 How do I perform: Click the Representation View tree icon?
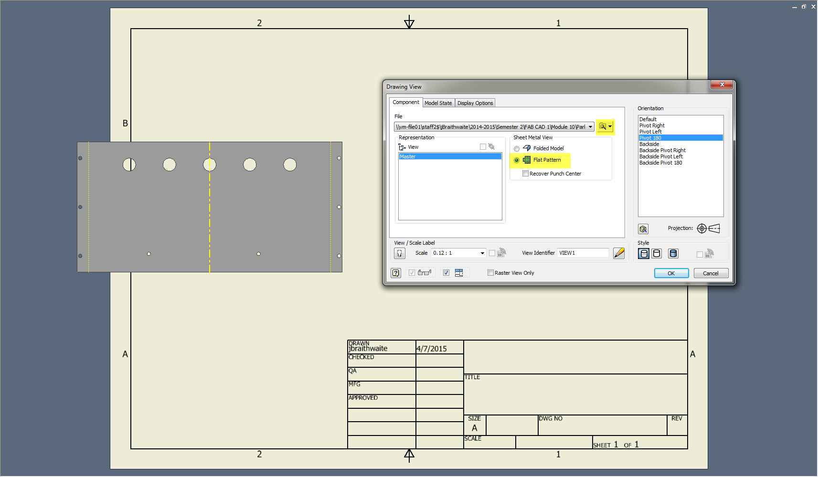click(402, 147)
